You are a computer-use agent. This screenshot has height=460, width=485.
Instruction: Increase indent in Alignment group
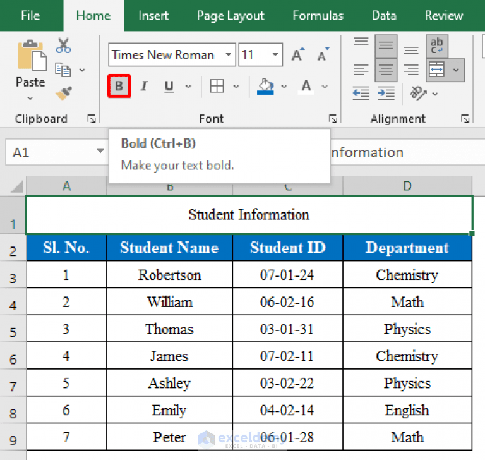coord(386,93)
